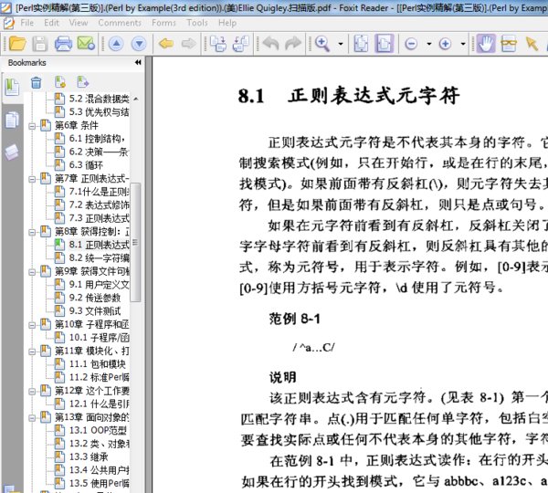Open bookmark 8.2 统一字符编
The image size is (548, 493).
point(99,258)
